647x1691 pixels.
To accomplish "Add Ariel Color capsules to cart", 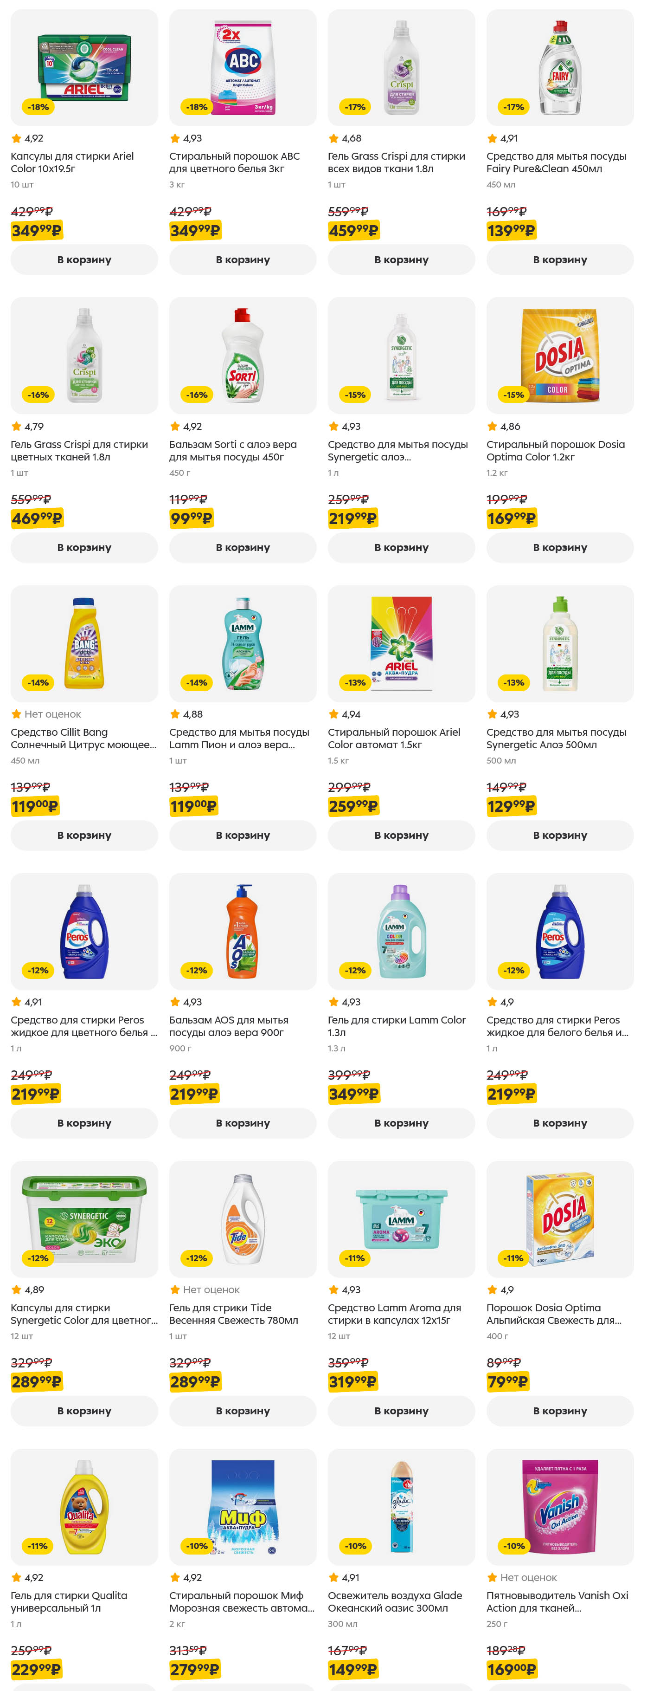I will click(84, 260).
